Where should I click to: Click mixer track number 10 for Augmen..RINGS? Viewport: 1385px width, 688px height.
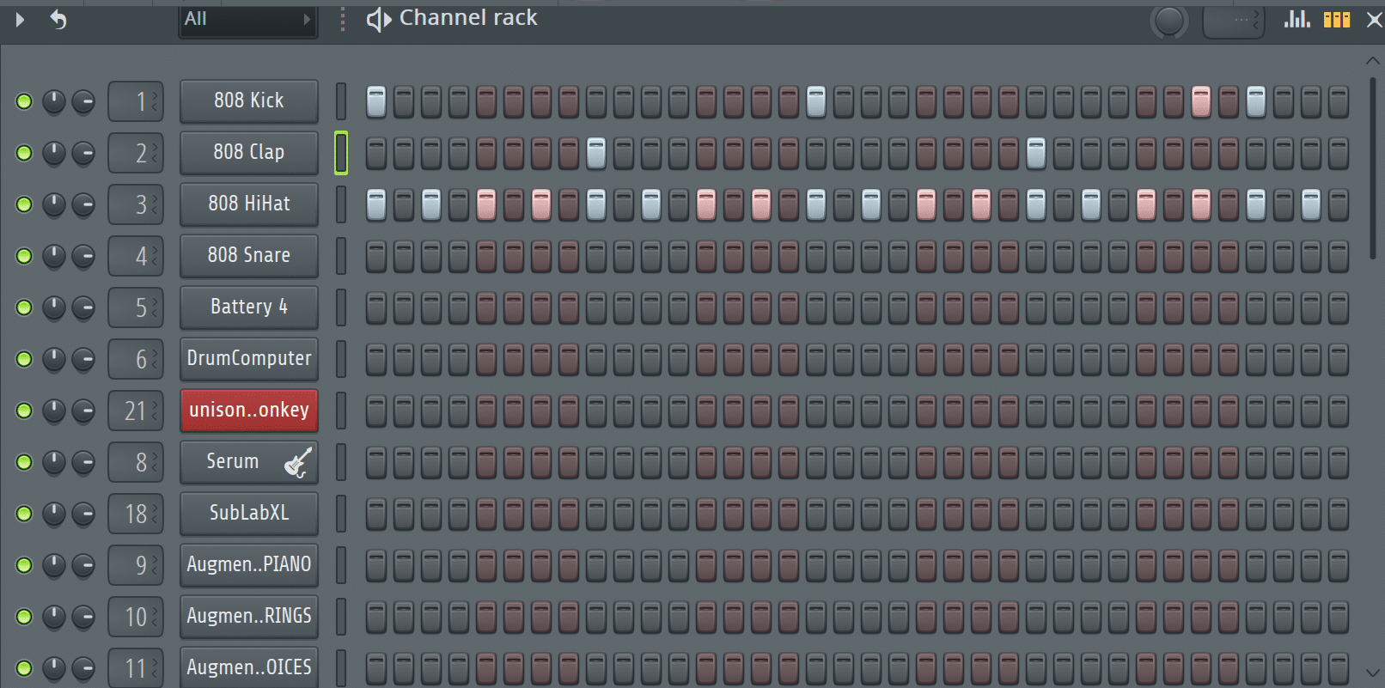click(136, 617)
